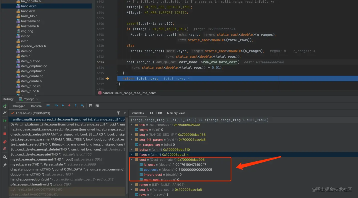Open item_cmpfunc.cc in project tree
Viewport: 358px width, 198px height.
34,66
